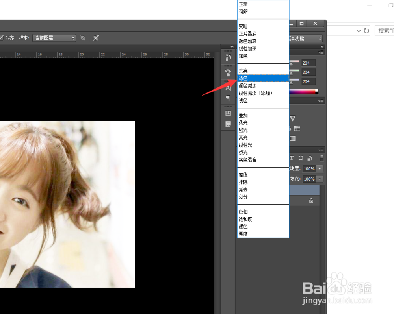Choose 点光 blend mode
The width and height of the screenshot is (394, 314).
(263, 152)
